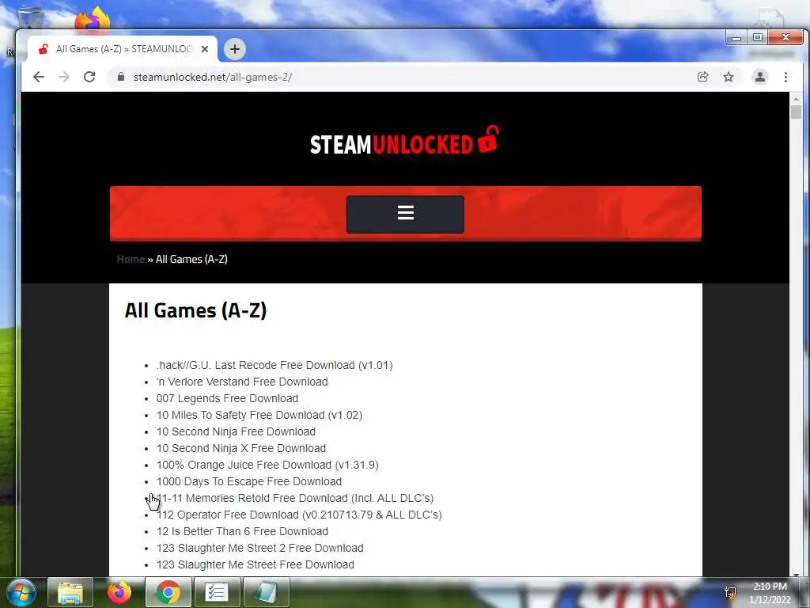Open 11-11 Memories Retold Free Download link
Image resolution: width=810 pixels, height=608 pixels.
pyautogui.click(x=295, y=498)
